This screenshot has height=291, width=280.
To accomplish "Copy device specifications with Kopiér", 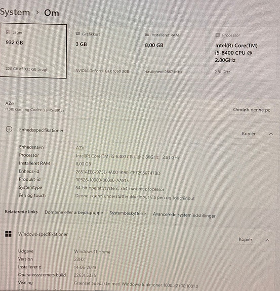I will tap(249, 134).
